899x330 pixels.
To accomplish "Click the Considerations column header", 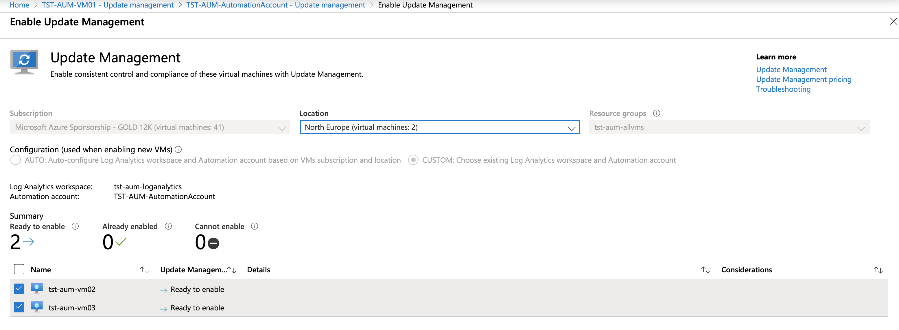I will pos(747,270).
